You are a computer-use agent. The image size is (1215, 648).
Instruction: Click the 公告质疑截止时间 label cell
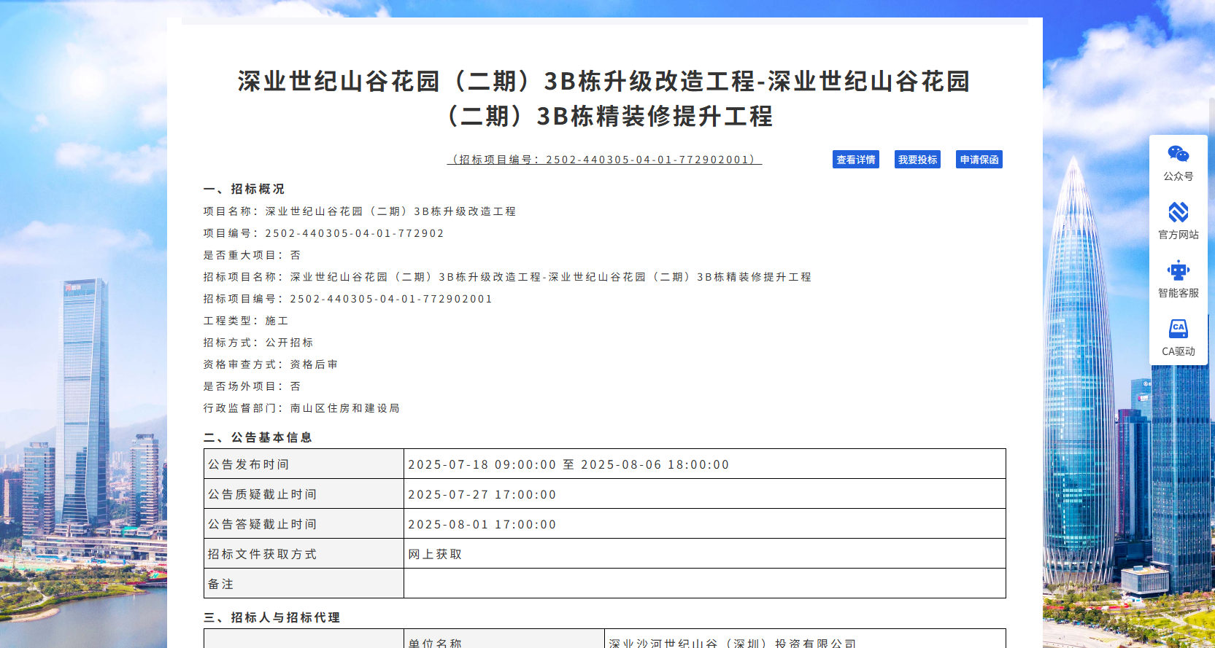coord(304,494)
